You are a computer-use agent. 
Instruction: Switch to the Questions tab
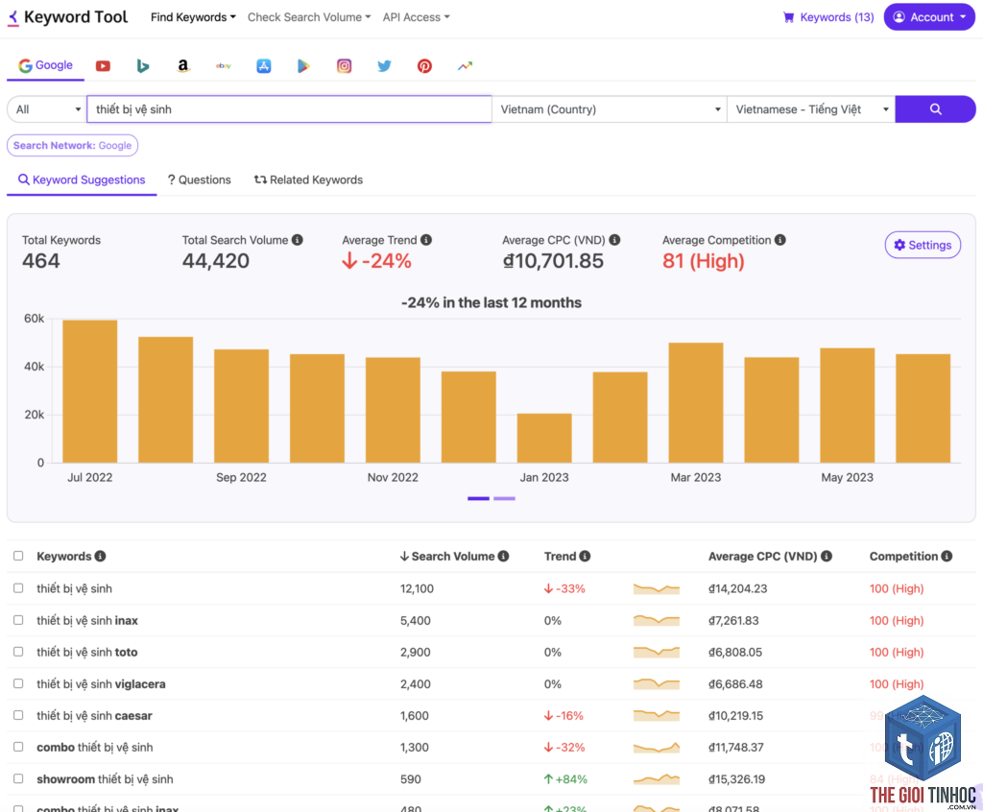coord(200,179)
